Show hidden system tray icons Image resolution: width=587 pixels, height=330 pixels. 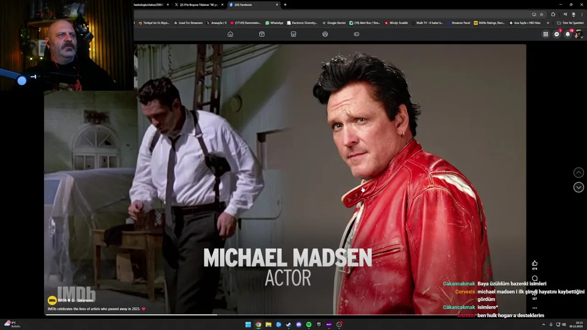(x=543, y=324)
